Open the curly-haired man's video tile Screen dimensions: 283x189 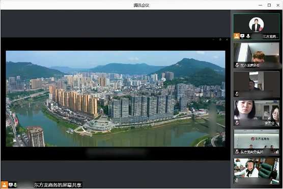(257, 55)
